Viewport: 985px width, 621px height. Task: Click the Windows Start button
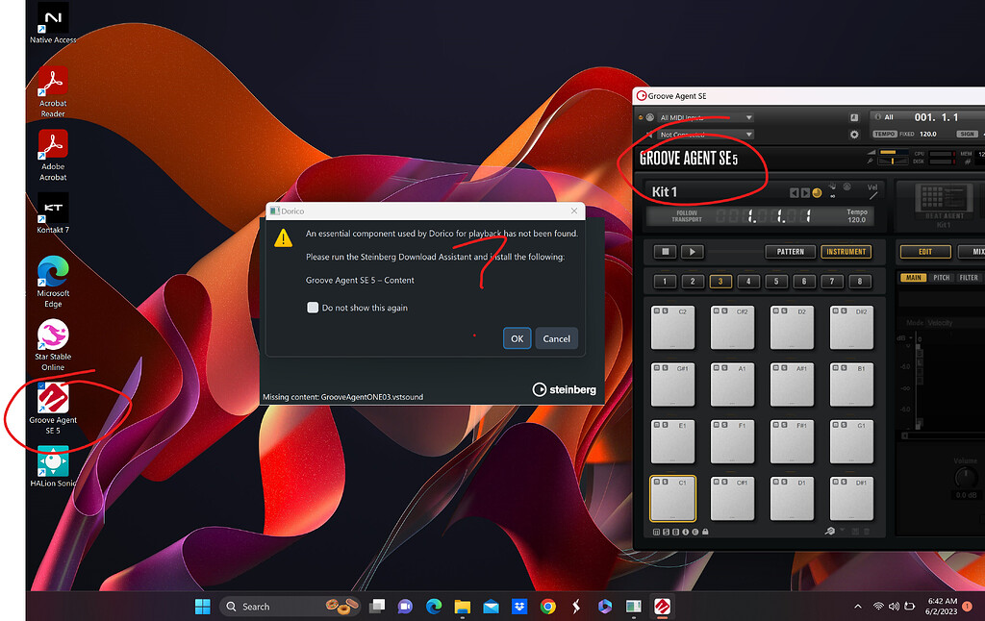202,606
